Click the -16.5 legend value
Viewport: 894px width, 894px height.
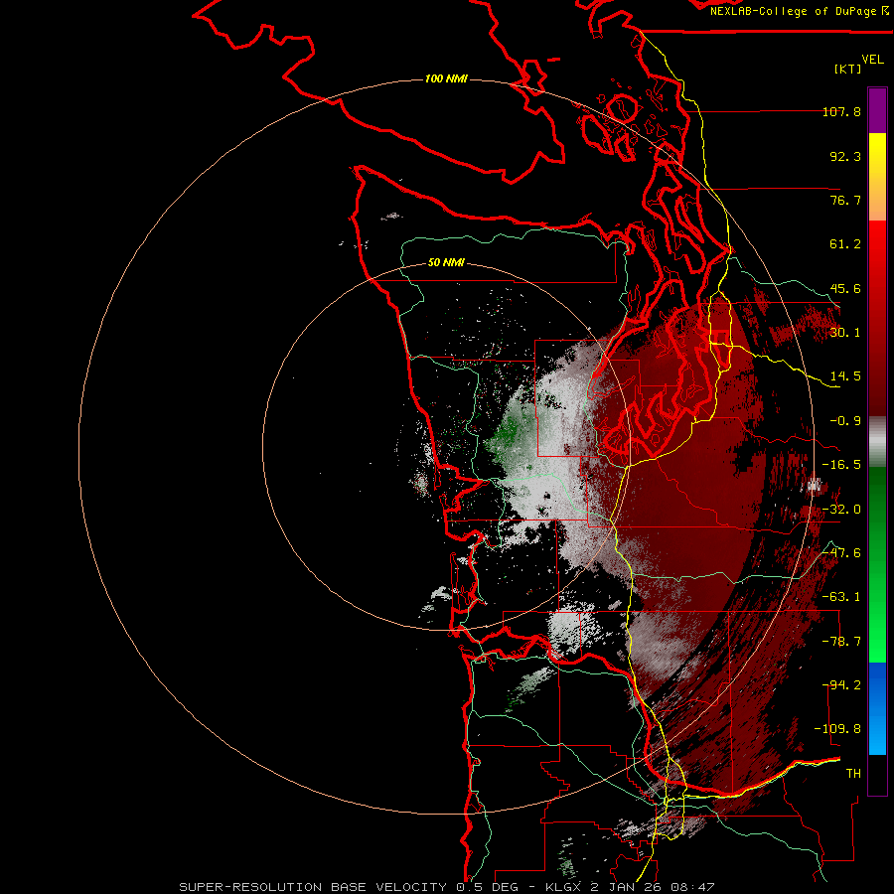[841, 465]
